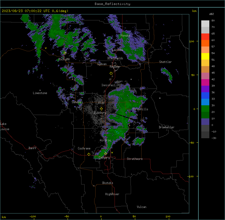Select the Limestone label
225x220 pixels.
point(40,93)
